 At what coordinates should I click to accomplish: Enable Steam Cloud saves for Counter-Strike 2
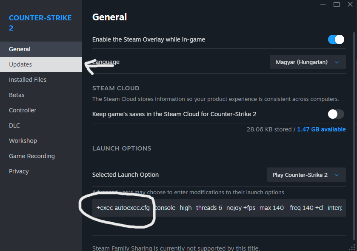[336, 114]
